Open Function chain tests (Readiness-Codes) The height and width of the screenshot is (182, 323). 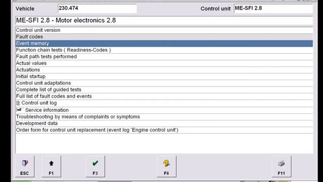tap(164, 50)
